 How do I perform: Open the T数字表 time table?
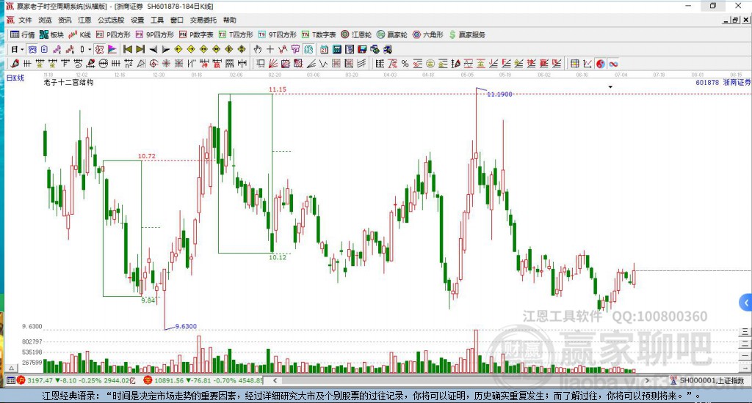(x=319, y=35)
